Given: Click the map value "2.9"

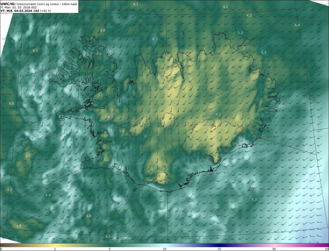Looking at the screenshot, I should pyautogui.click(x=107, y=117).
